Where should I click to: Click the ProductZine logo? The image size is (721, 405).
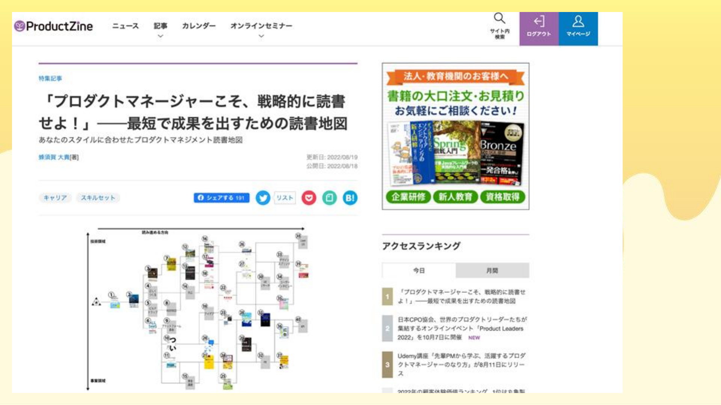[53, 26]
